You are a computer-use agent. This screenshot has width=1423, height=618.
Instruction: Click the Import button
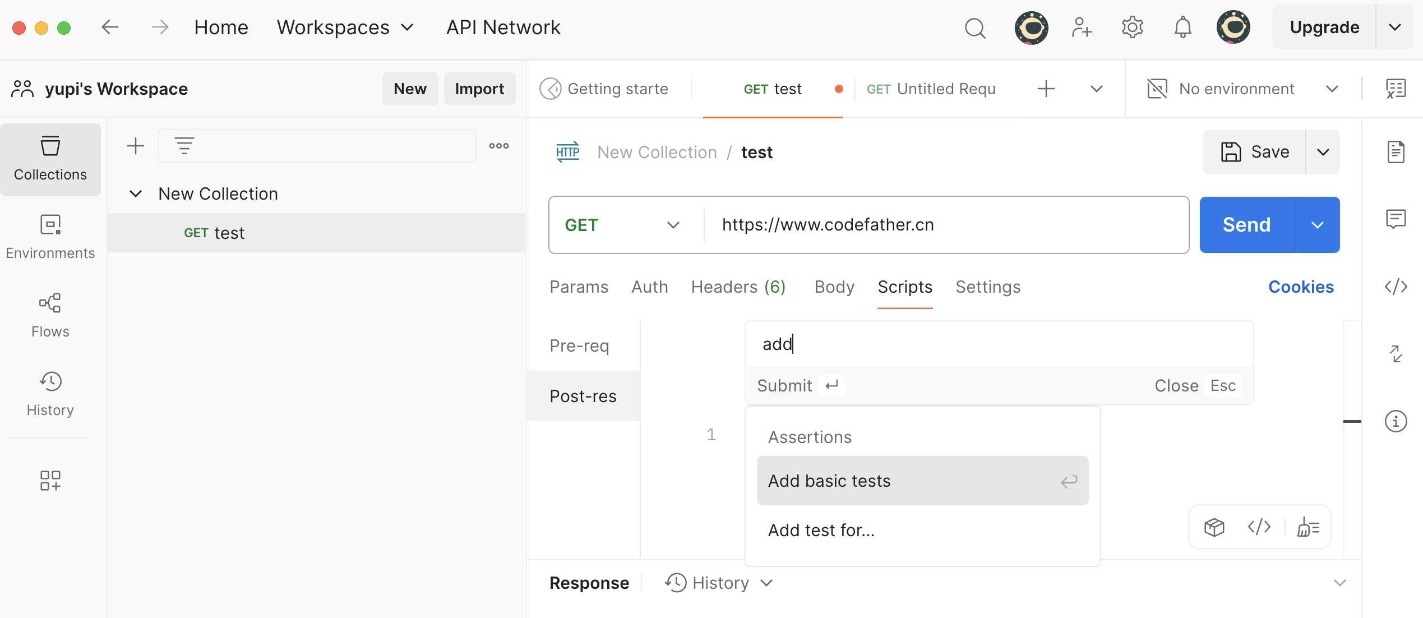pos(479,89)
